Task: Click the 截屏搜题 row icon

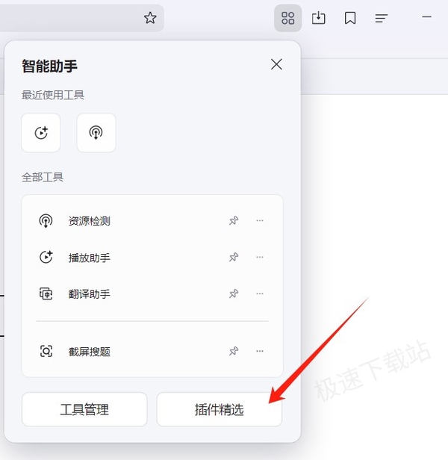Action: pos(46,351)
